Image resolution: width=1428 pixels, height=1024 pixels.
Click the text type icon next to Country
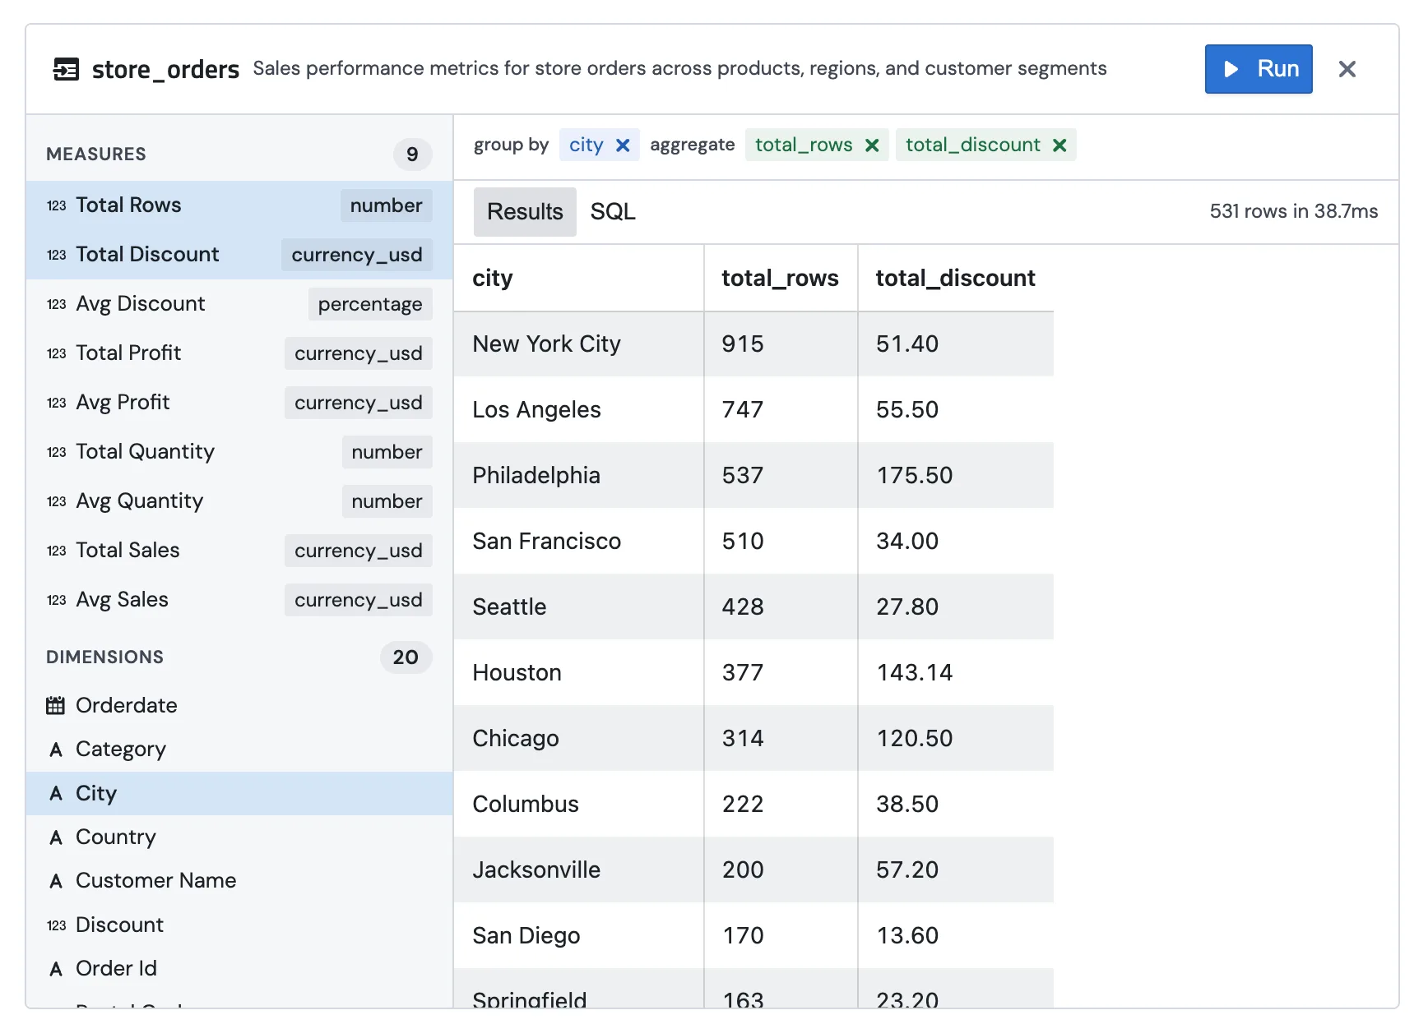(56, 837)
